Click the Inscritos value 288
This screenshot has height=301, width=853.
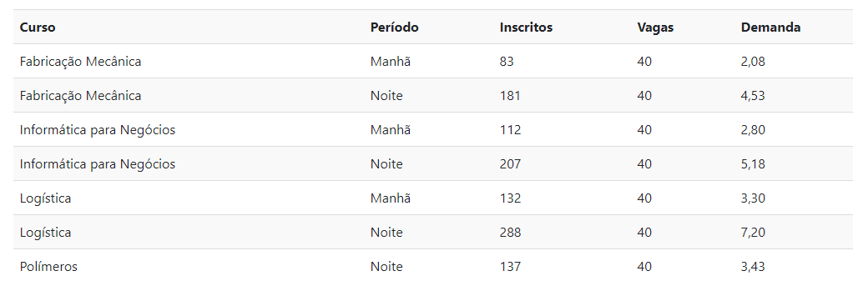[510, 233]
